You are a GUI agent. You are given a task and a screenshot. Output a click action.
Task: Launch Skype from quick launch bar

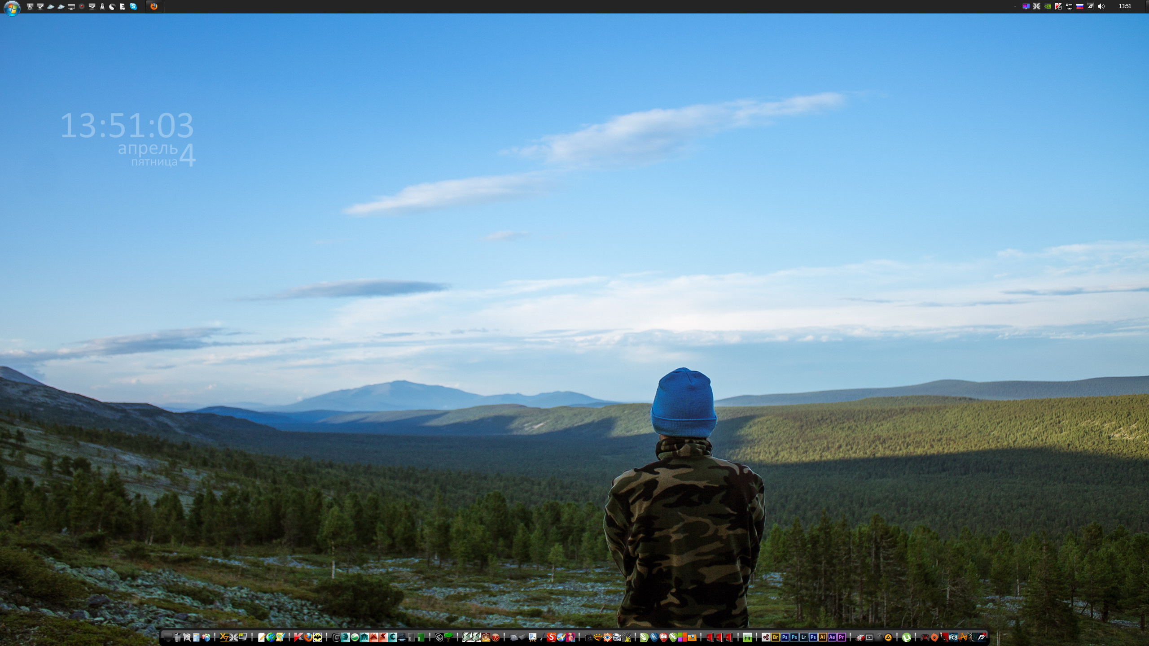[x=133, y=7]
